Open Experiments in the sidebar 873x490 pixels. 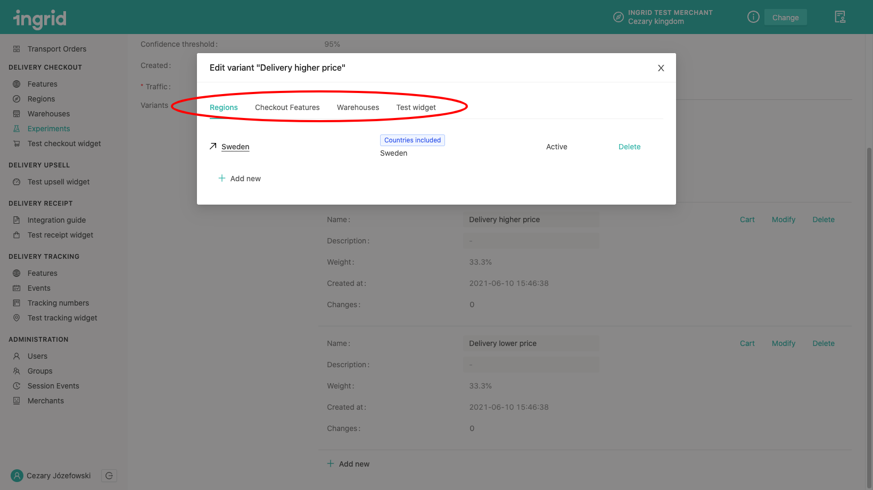pyautogui.click(x=48, y=129)
